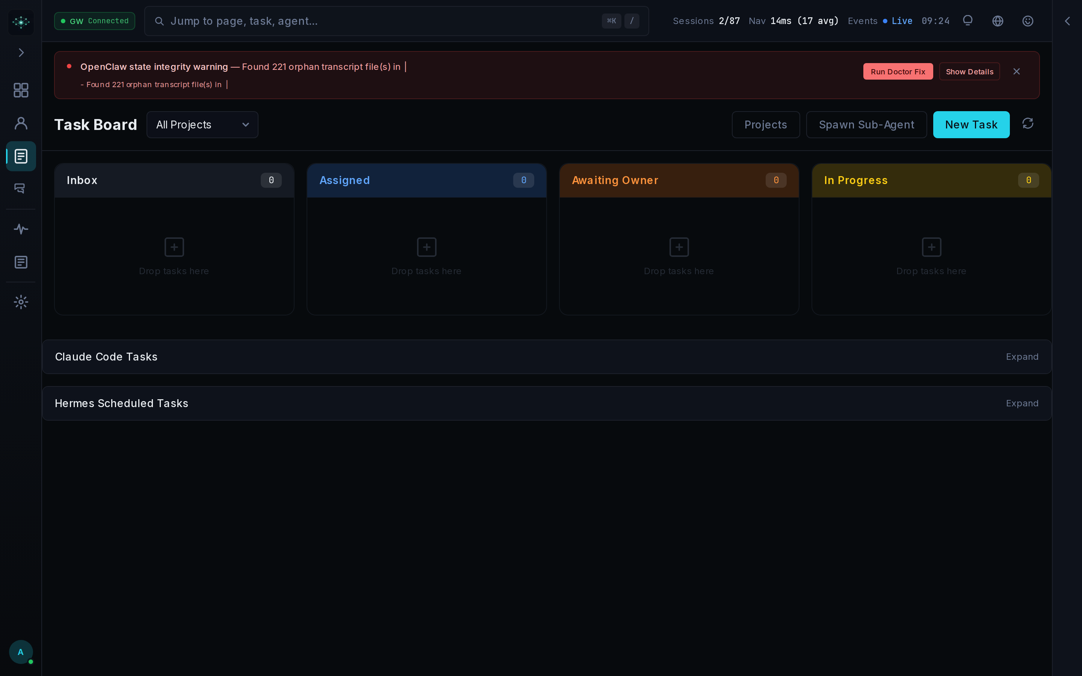Expand the Hermes Scheduled Tasks section
The image size is (1082, 676).
(1022, 403)
